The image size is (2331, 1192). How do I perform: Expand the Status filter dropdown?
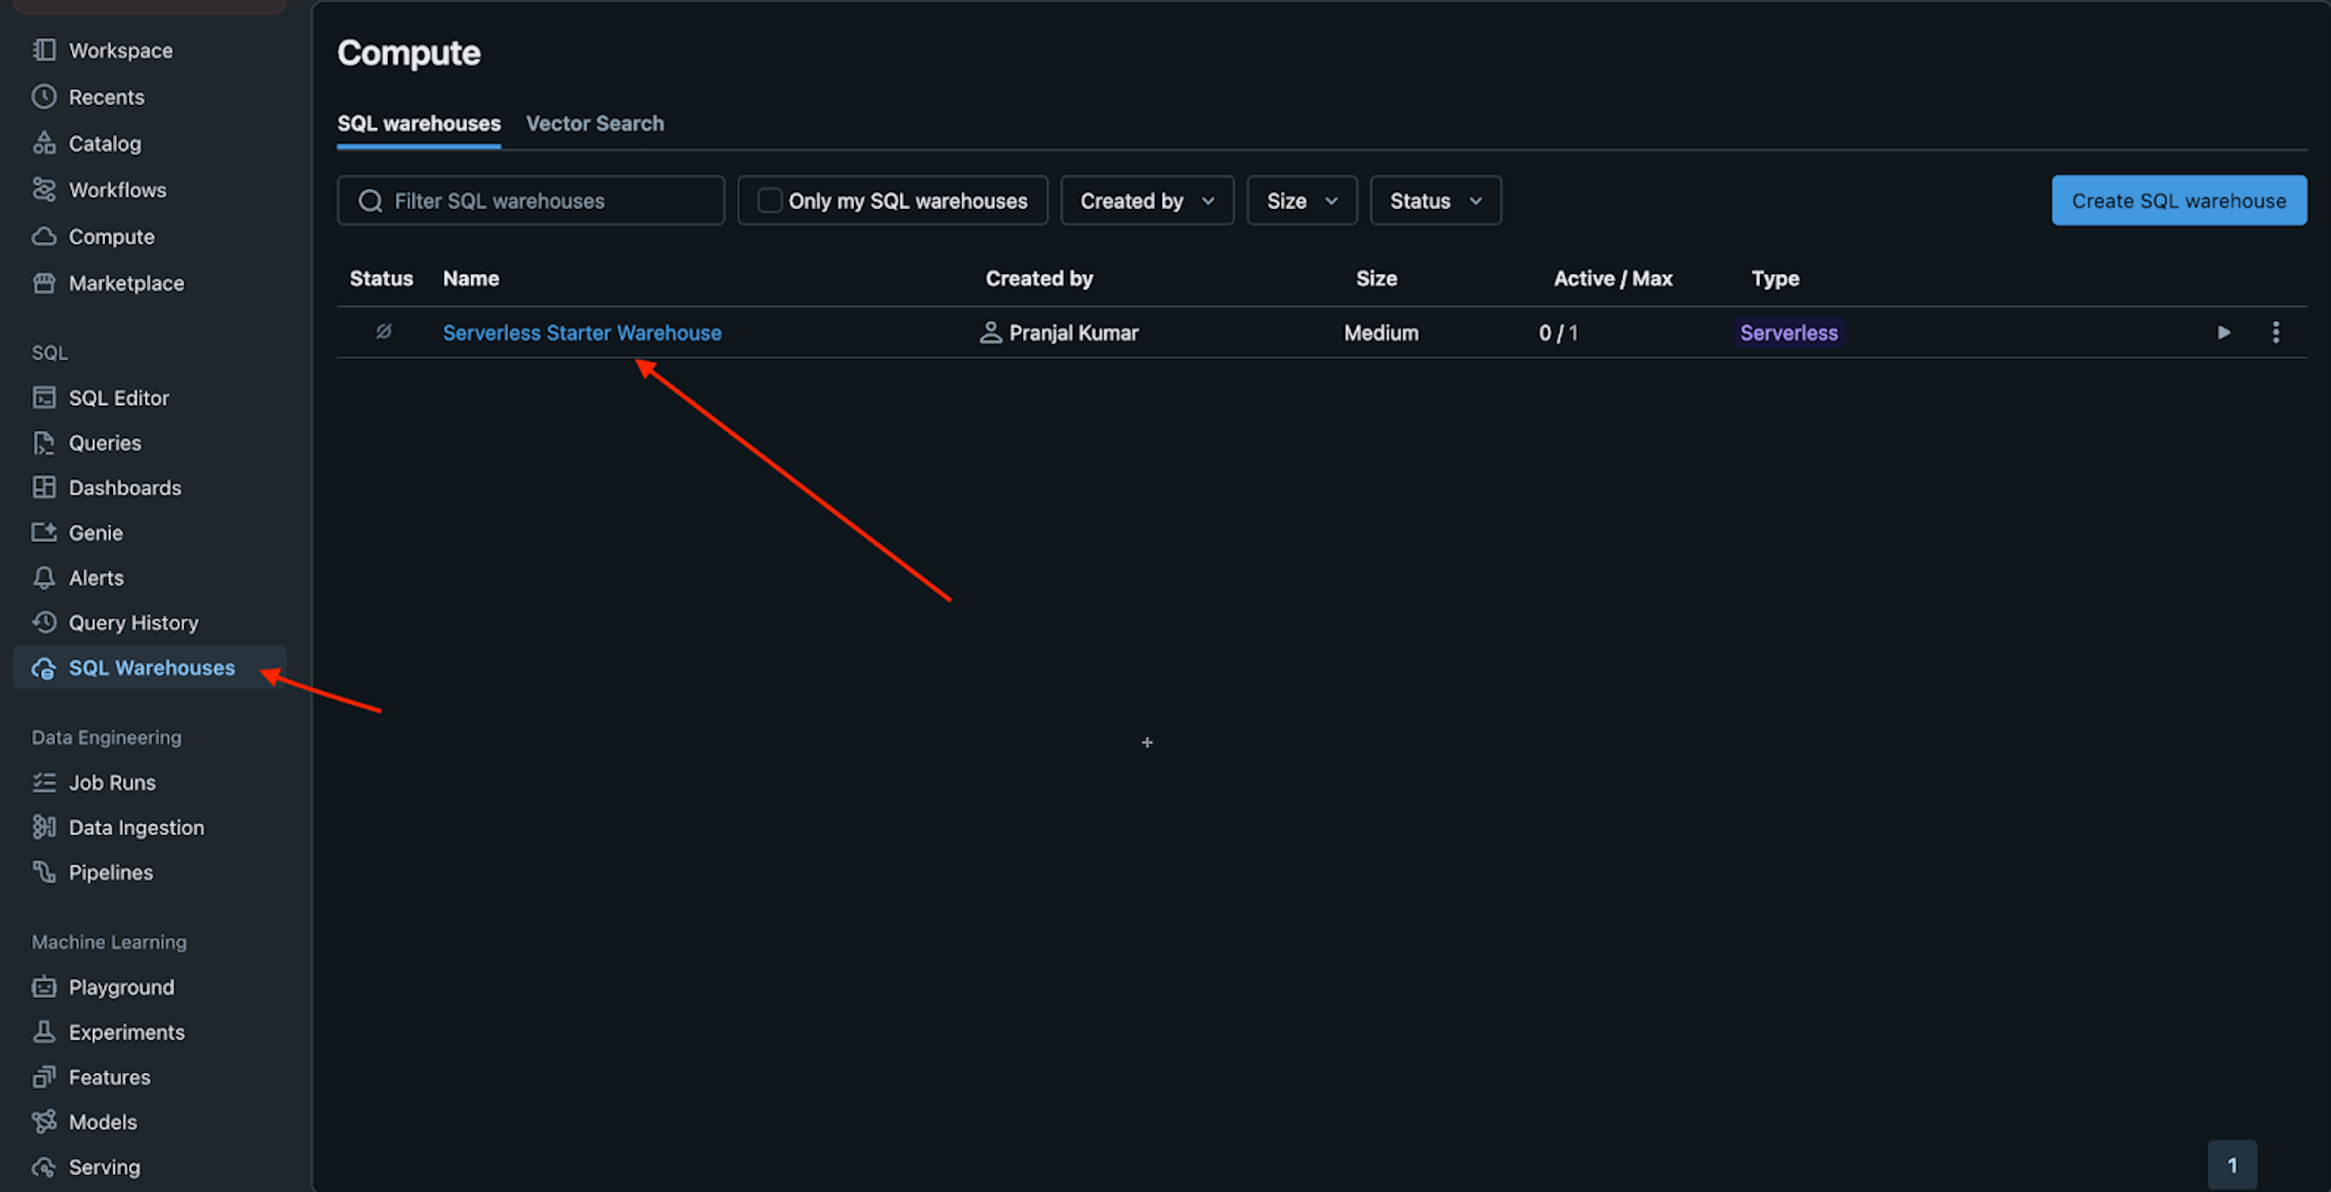1435,200
